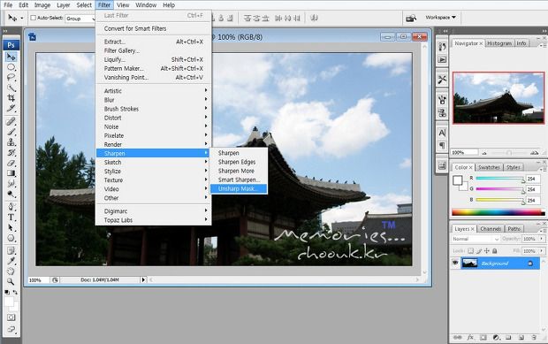548x344 pixels.
Task: Open the Character panel icon
Action: (x=442, y=133)
